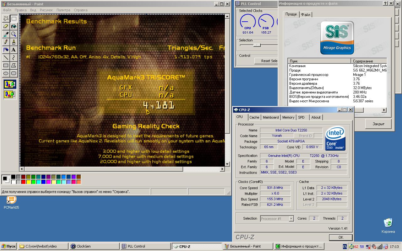Choose the opaque selection mode option

[10, 84]
